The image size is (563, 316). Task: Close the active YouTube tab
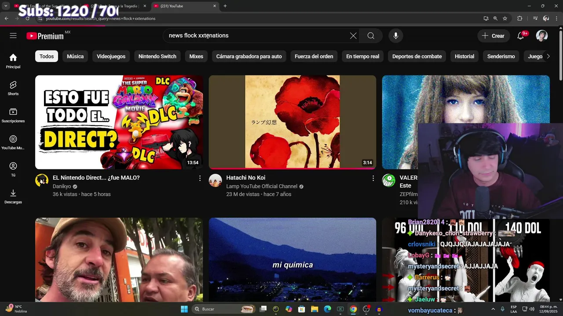pyautogui.click(x=215, y=6)
